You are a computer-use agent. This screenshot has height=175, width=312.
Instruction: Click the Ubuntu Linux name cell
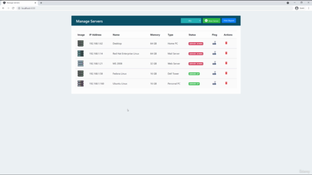[x=120, y=84]
